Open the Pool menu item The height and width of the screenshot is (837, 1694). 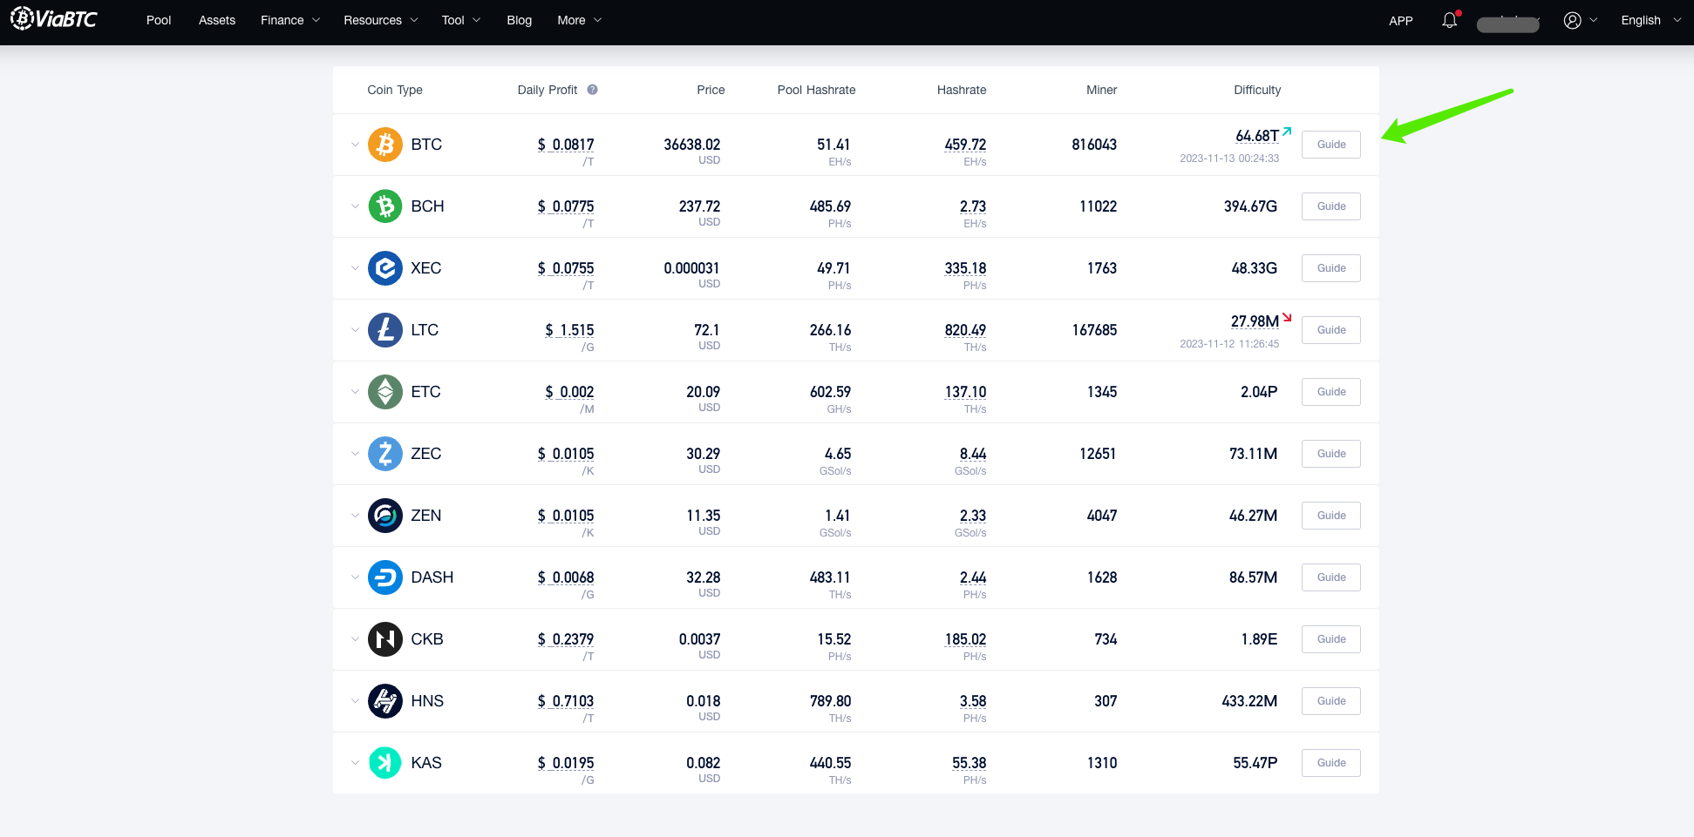pos(159,20)
